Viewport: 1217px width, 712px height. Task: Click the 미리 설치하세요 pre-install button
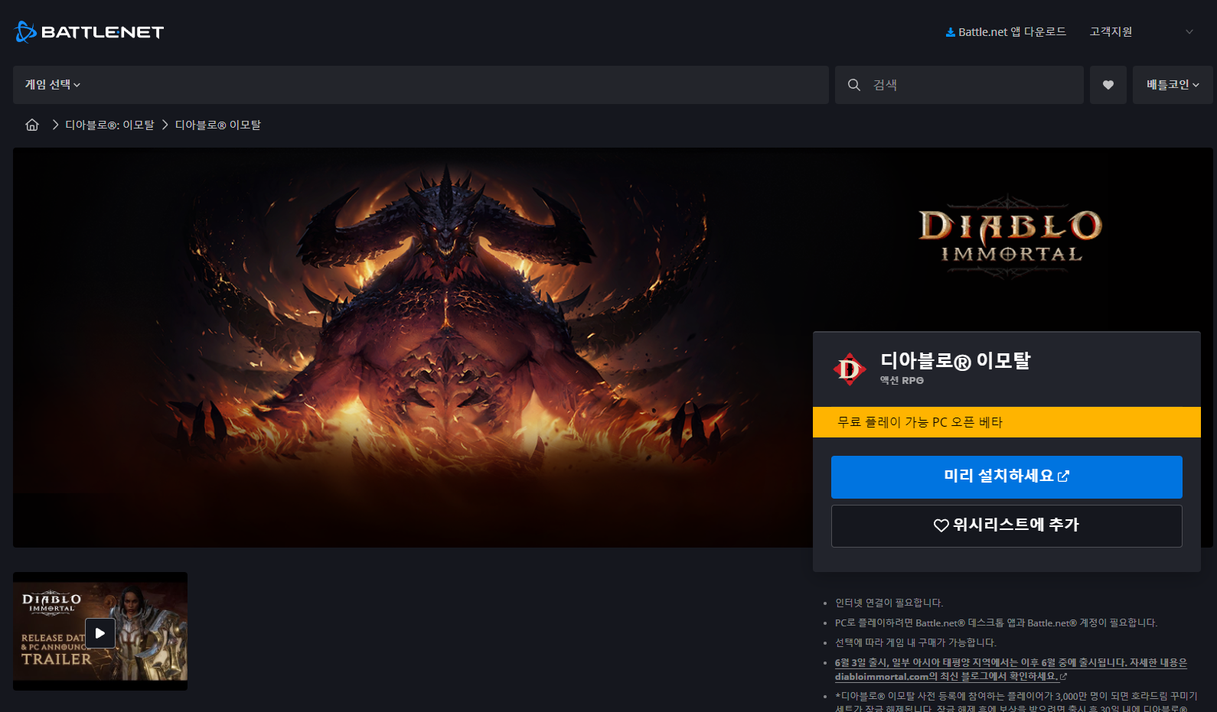[x=1007, y=477]
